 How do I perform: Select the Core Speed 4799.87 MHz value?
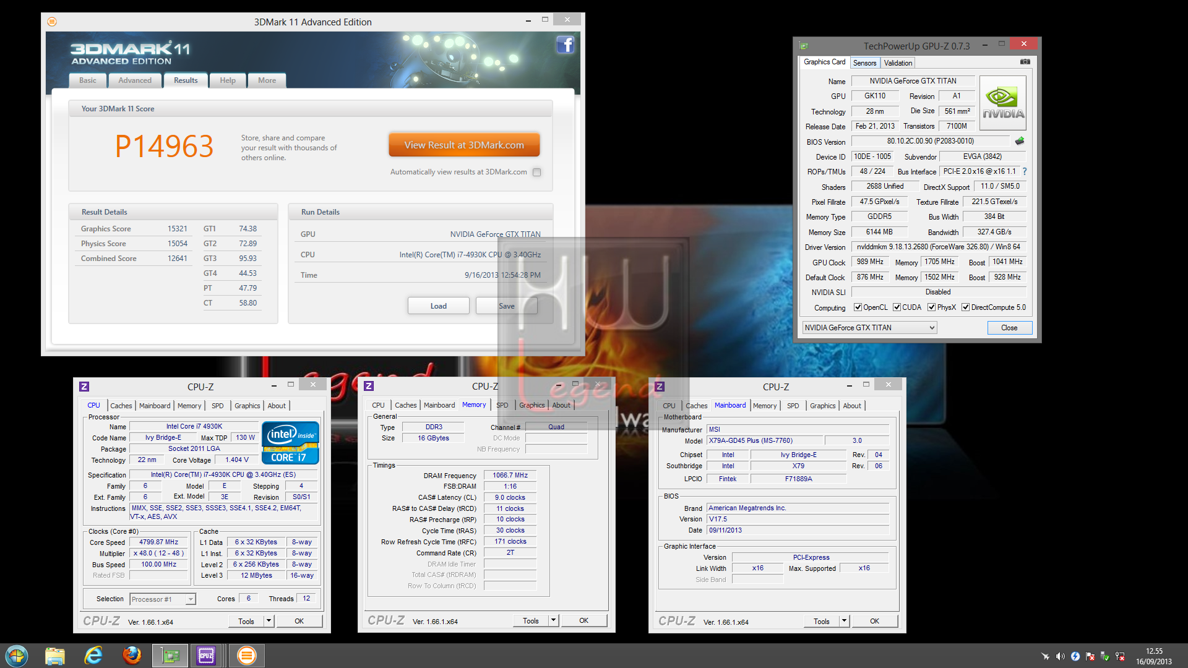(158, 542)
